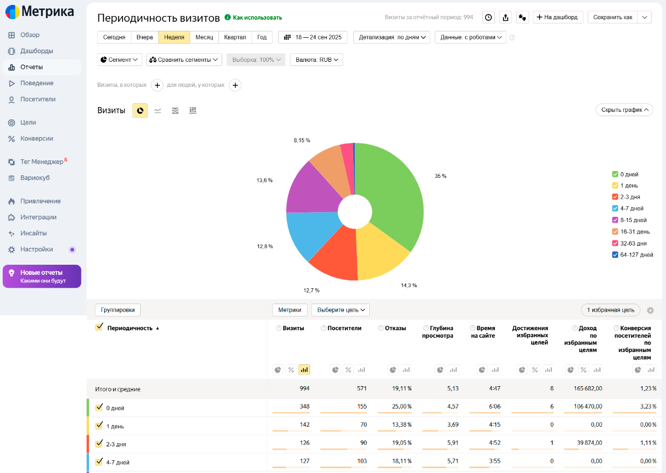Click the export report icon
Image resolution: width=666 pixels, height=473 pixels.
point(506,18)
